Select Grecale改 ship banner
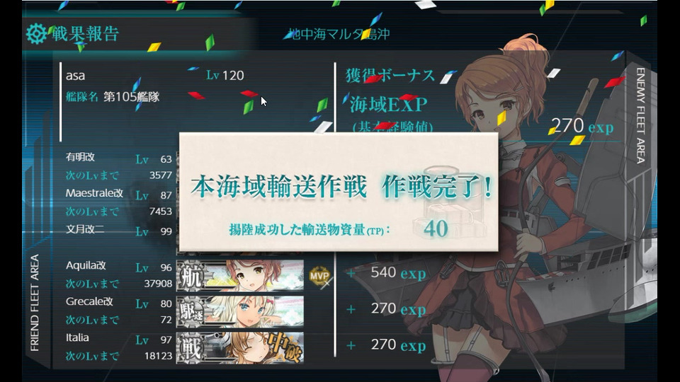This screenshot has height=382, width=680. click(240, 311)
